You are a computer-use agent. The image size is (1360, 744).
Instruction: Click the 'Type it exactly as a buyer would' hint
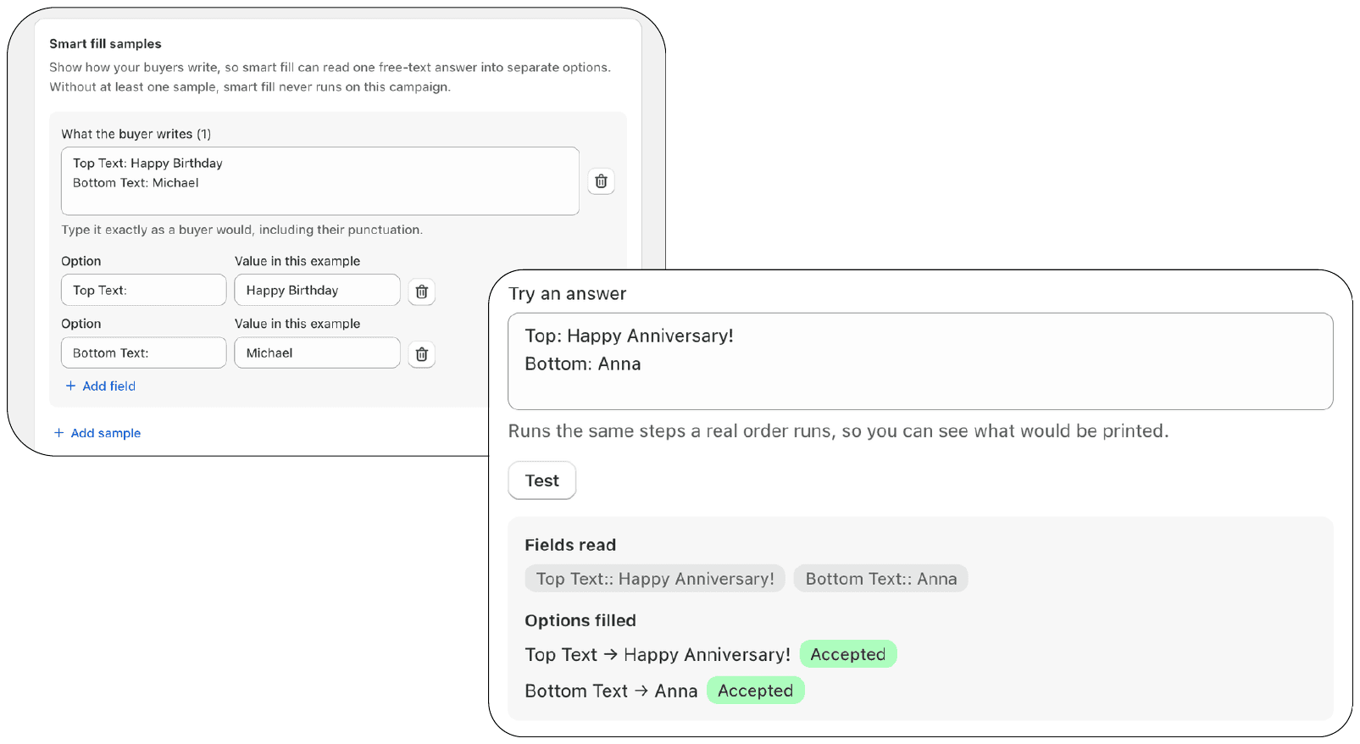tap(242, 230)
